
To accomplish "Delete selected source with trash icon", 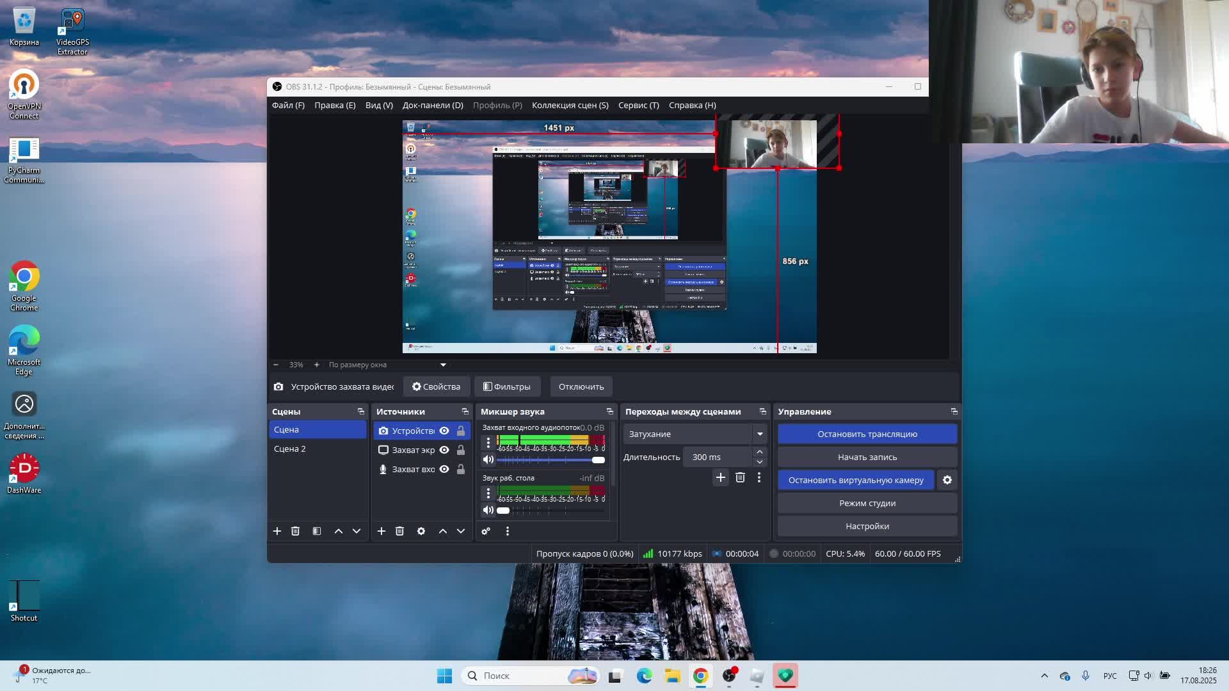I will (x=399, y=531).
